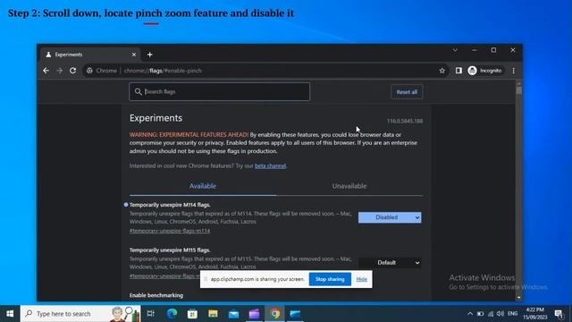Image resolution: width=572 pixels, height=322 pixels.
Task: Open the Chrome side panel icon
Action: (458, 71)
